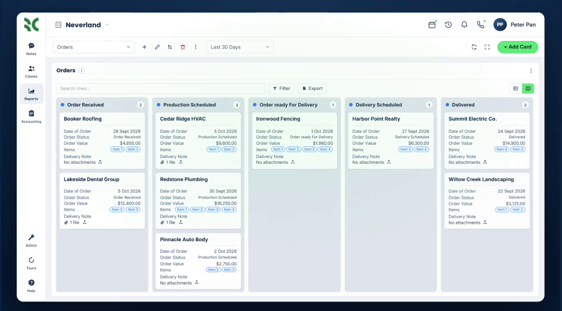This screenshot has height=311, width=562.
Task: Open the Peter Pan profile menu
Action: tap(515, 25)
